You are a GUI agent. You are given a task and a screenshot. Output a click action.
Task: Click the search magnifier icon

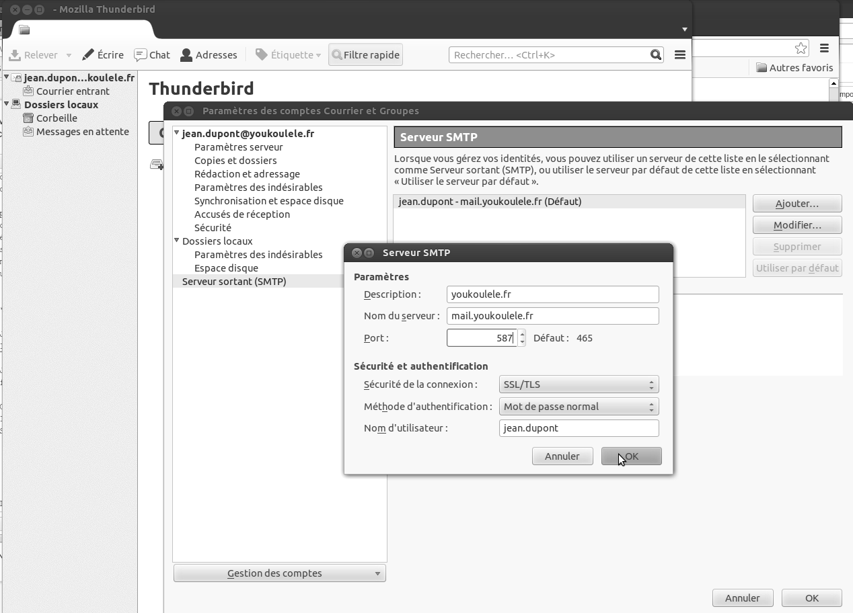pos(656,55)
